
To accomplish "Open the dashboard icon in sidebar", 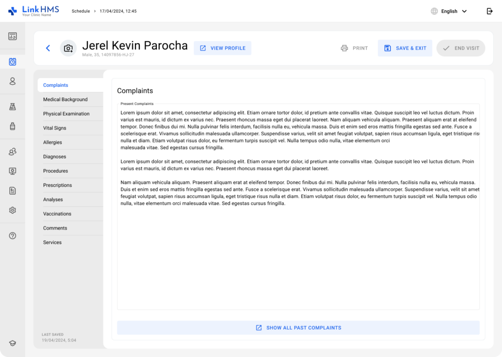I will click(12, 36).
